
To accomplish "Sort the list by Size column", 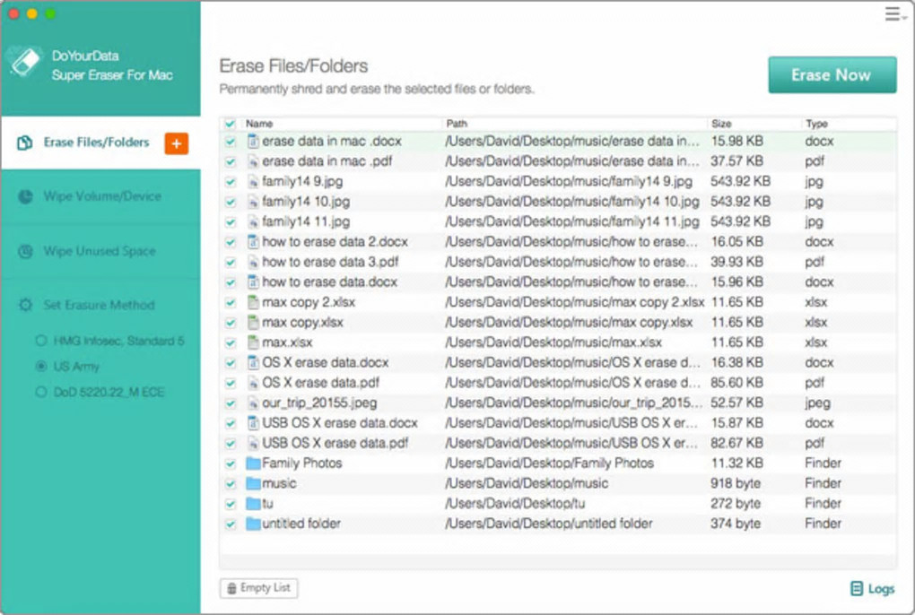I will (x=721, y=124).
